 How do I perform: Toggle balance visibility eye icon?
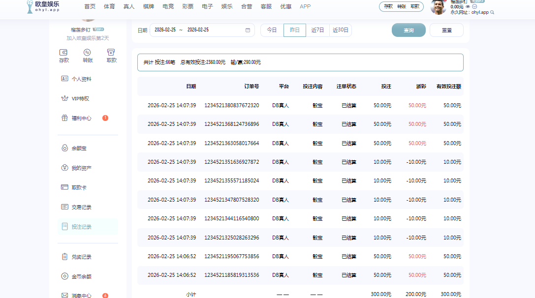[x=468, y=7]
